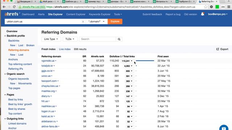
Task: Collapse the Backlink profile section
Action: coord(5,36)
